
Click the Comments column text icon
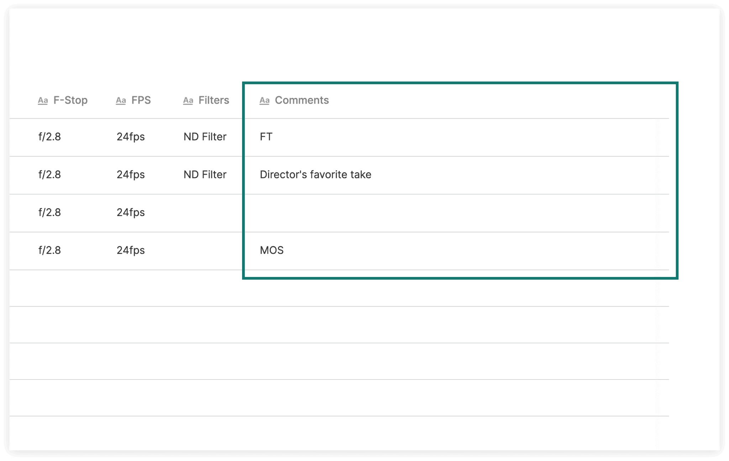(264, 101)
